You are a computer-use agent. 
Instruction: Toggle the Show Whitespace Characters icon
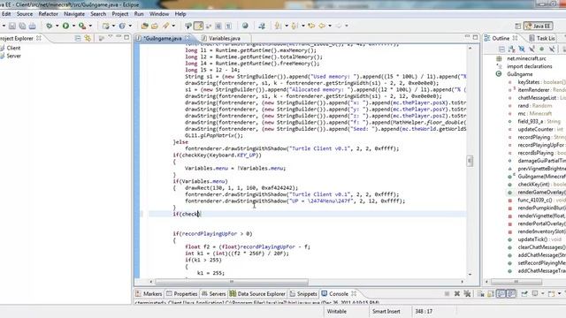click(228, 26)
